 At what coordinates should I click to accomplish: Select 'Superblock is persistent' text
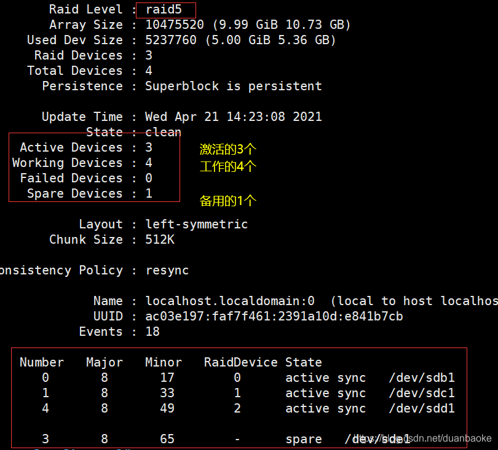234,87
